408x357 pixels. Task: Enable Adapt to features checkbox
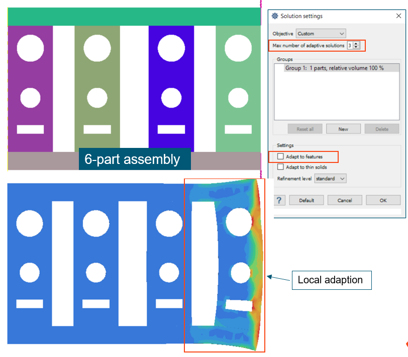click(x=280, y=157)
